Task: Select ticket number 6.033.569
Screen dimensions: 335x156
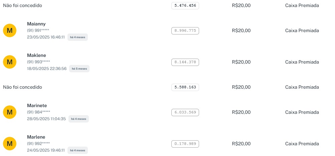Action: pos(185,112)
